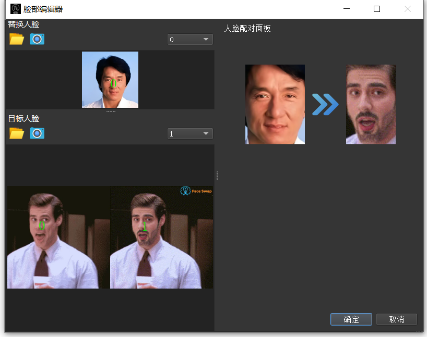Click the blue double-arrow pairing icon

[325, 105]
